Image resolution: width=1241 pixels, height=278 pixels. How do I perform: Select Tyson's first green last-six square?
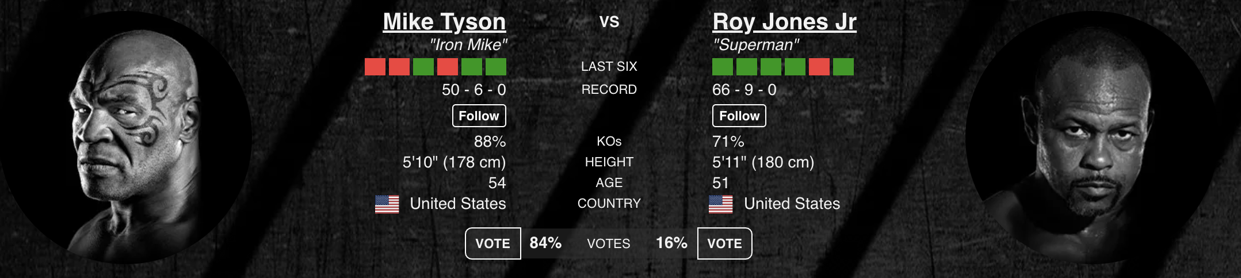(423, 67)
